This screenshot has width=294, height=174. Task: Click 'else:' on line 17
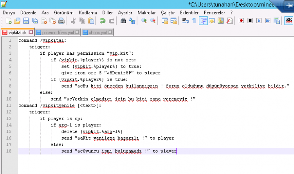click(x=57, y=145)
